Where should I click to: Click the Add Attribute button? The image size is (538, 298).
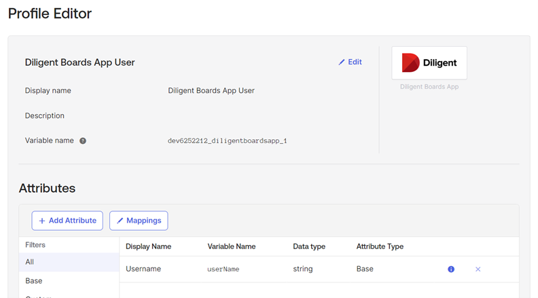point(67,221)
